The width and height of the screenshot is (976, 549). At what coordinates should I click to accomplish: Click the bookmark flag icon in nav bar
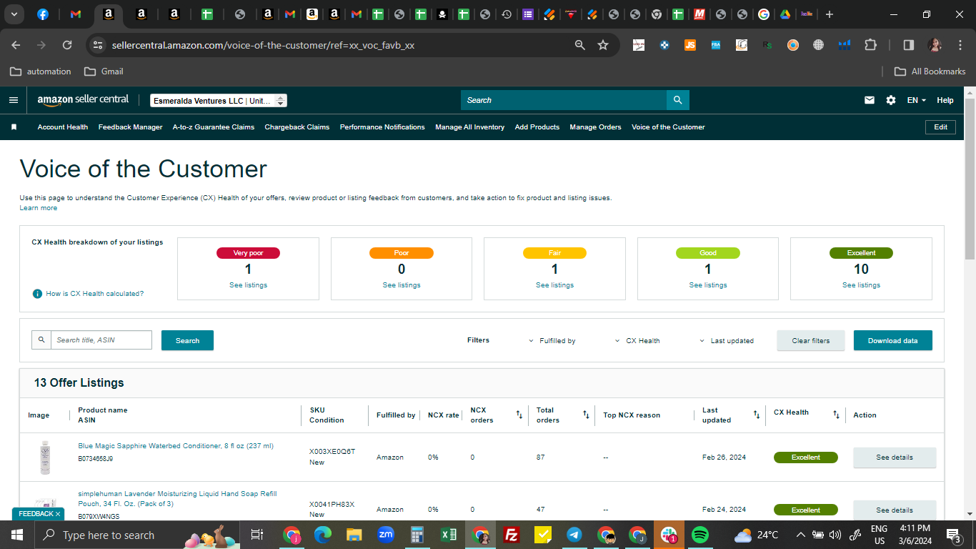(14, 127)
